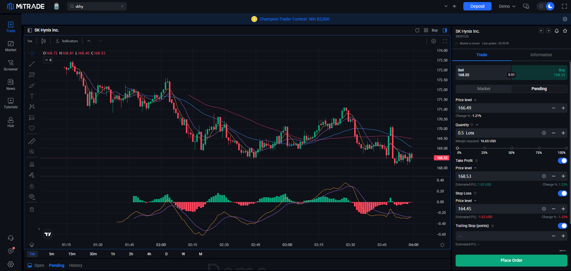Set margin slider to 50%
The height and width of the screenshot is (271, 571).
(x=512, y=148)
